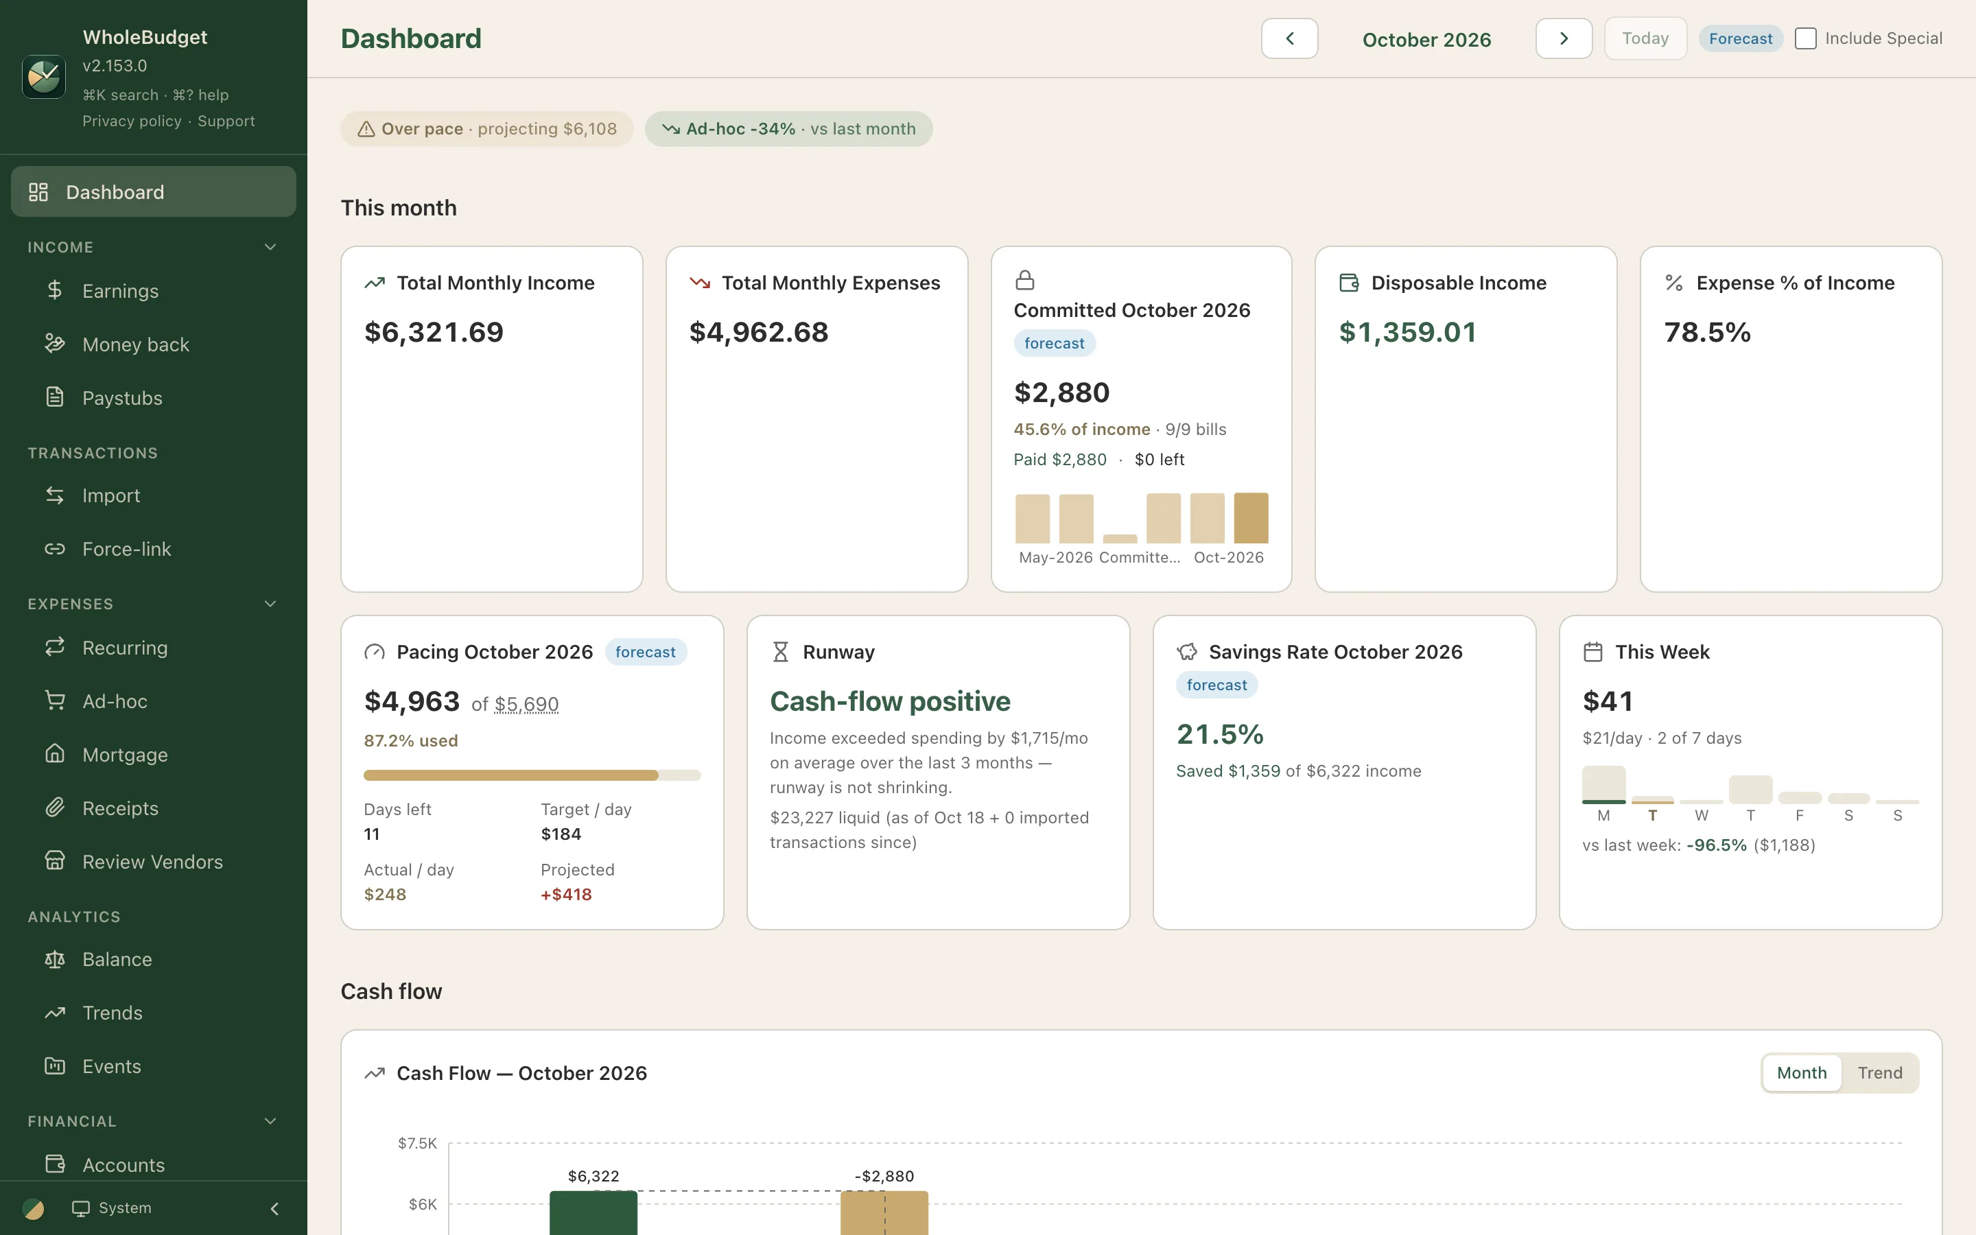Image resolution: width=1976 pixels, height=1235 pixels.
Task: Click the Oct-2026 committed bar
Action: tap(1250, 518)
